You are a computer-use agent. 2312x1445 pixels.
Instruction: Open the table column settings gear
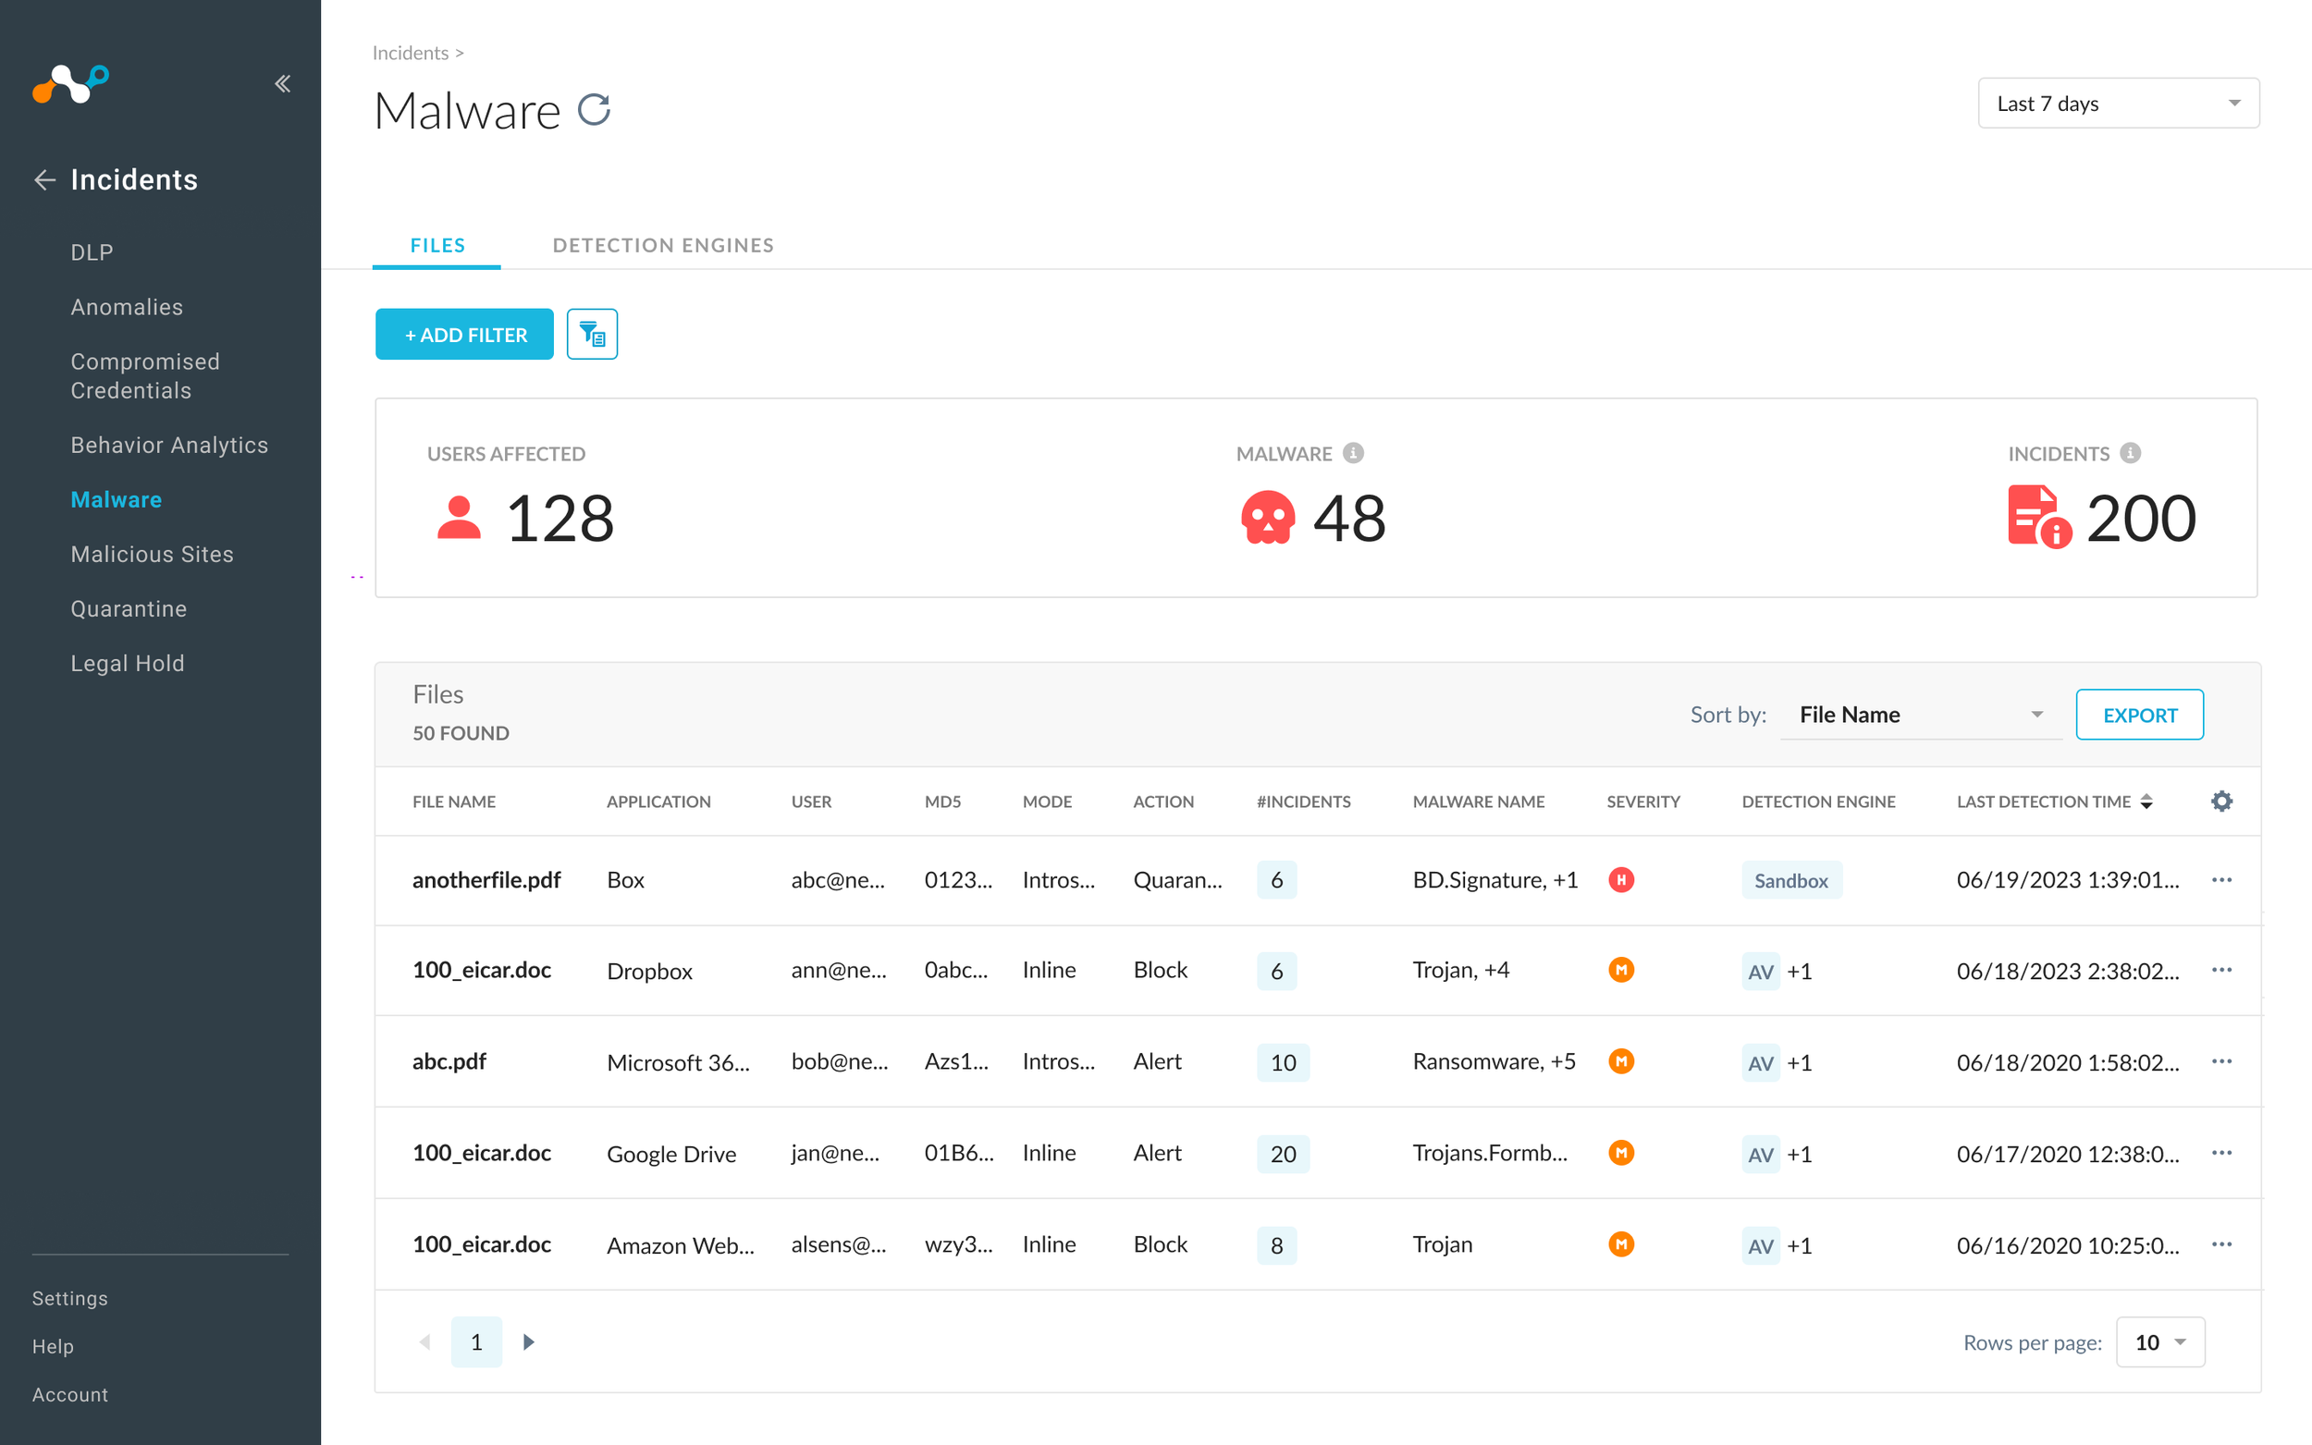2221,801
